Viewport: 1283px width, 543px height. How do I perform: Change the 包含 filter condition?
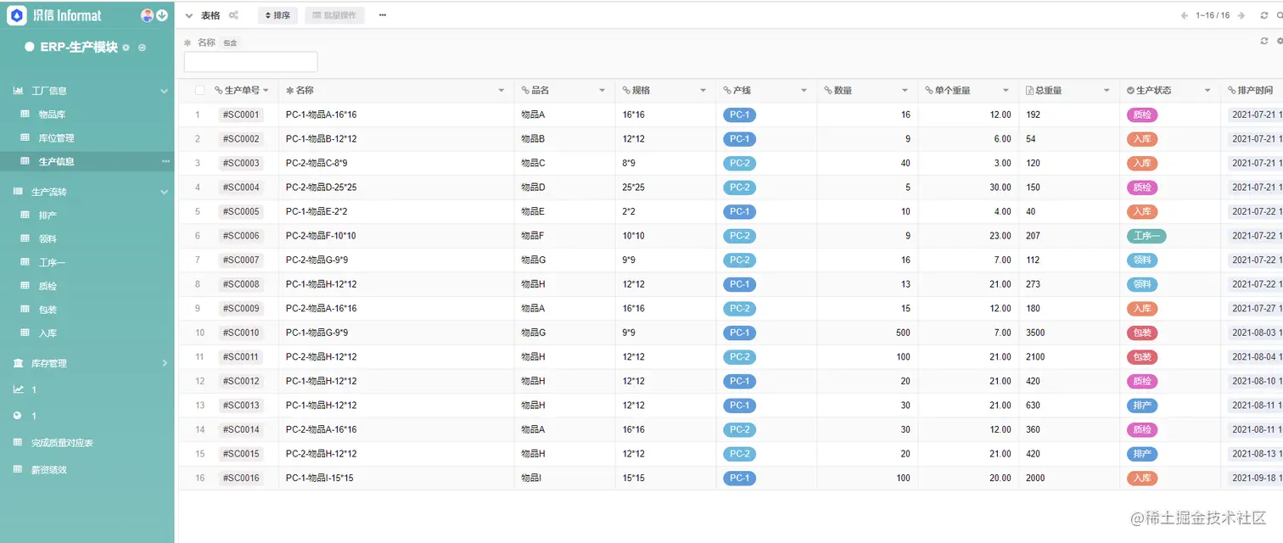pyautogui.click(x=230, y=42)
